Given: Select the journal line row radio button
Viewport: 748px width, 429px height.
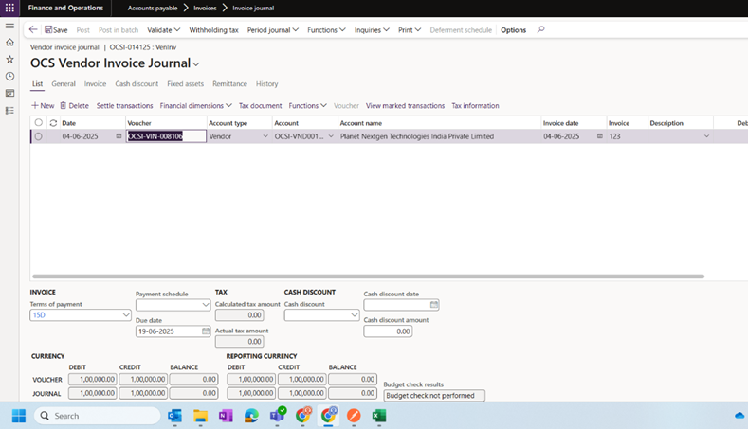Looking at the screenshot, I should click(x=39, y=136).
